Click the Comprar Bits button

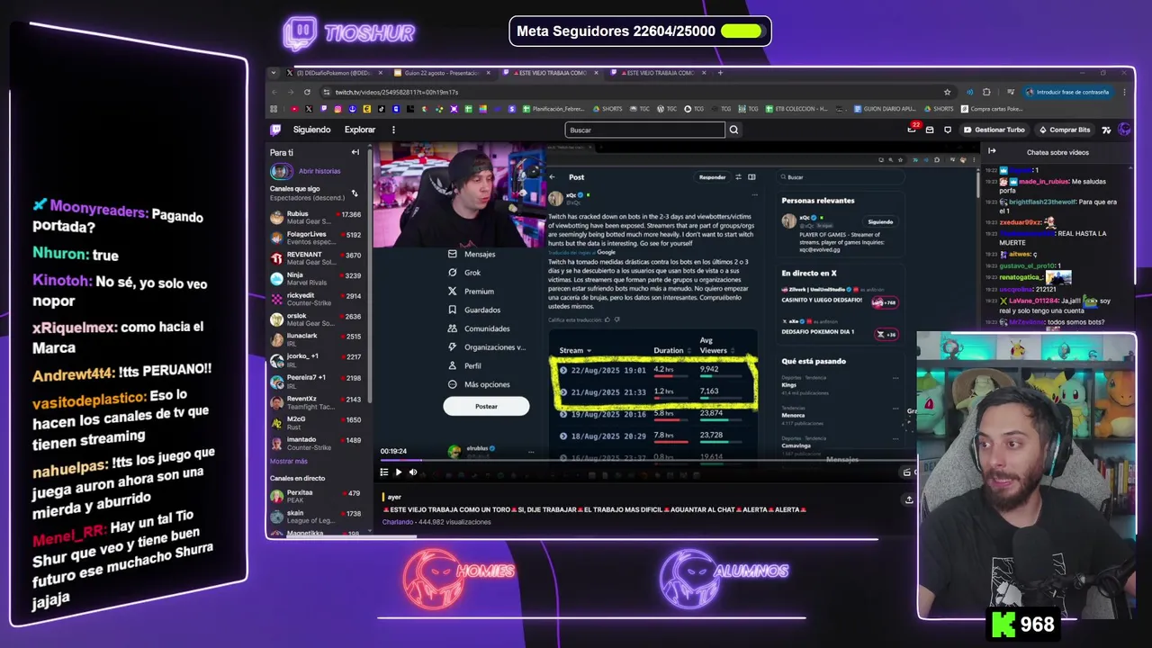click(x=1065, y=130)
